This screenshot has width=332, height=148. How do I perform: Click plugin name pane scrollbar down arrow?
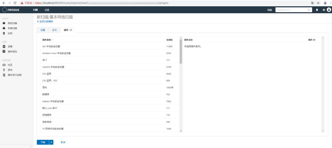[x=323, y=131]
